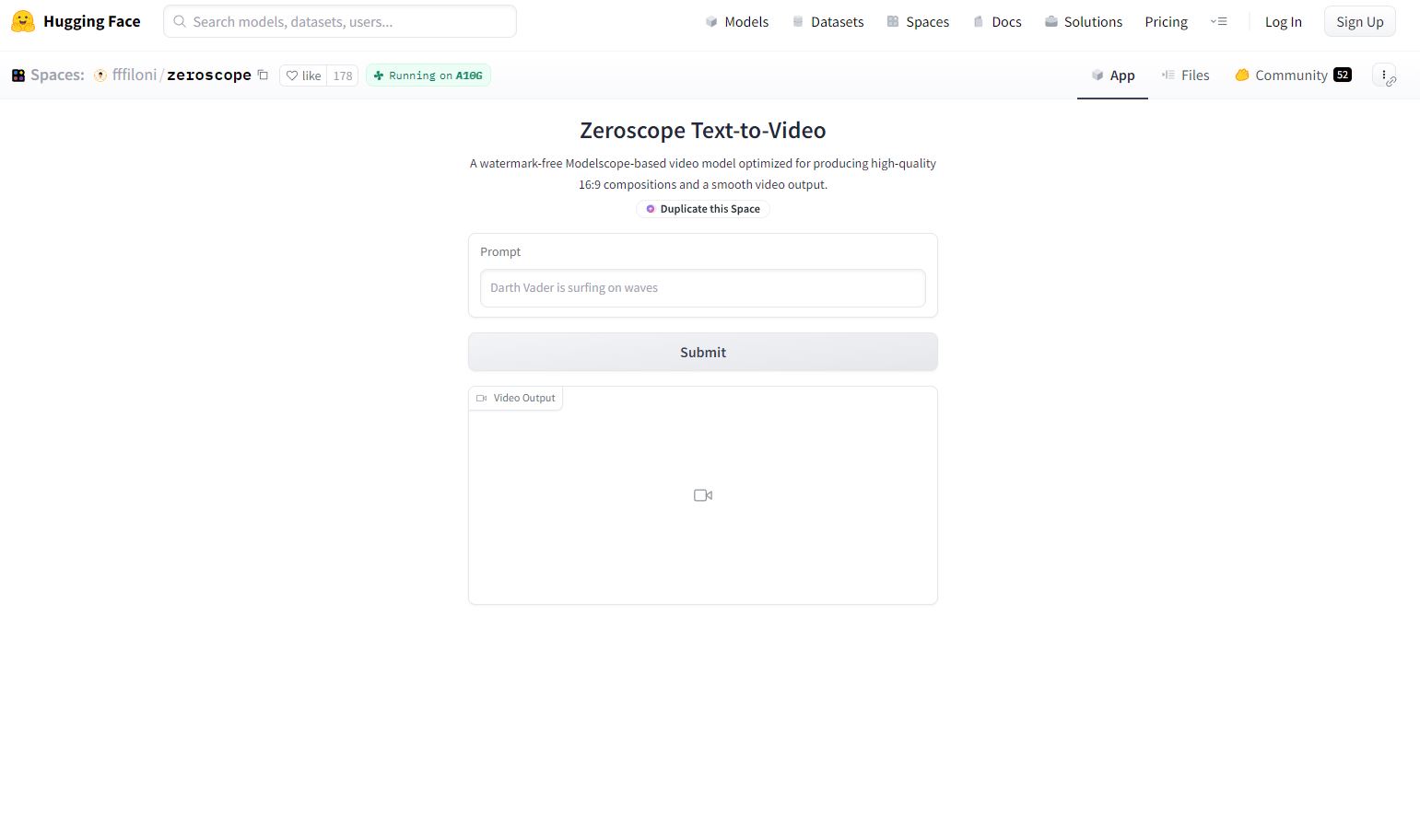Click the Running on A10G status badge
Screen dimensions: 1420x824
click(428, 75)
